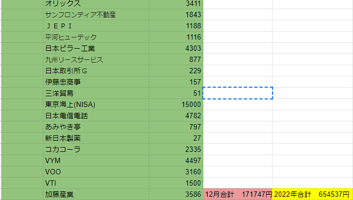This screenshot has height=200, width=353.
Task: Click the value 1188 cell
Action: [176, 26]
